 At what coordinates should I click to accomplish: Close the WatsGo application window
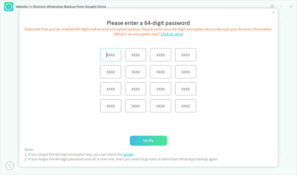tap(290, 7)
